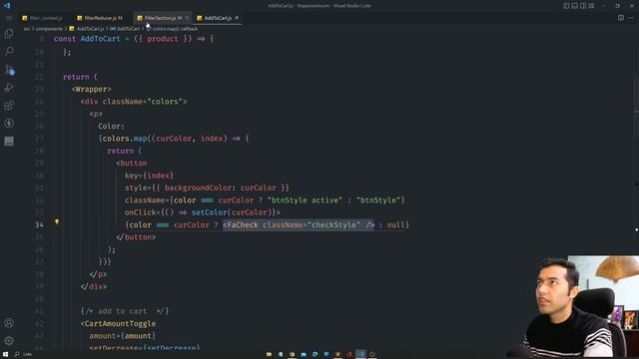
Task: Open the red app icon in taskbar
Action: [x=349, y=354]
